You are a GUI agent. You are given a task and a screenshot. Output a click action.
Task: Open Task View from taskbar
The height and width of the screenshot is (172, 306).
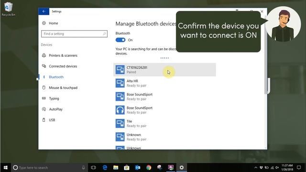(94, 168)
